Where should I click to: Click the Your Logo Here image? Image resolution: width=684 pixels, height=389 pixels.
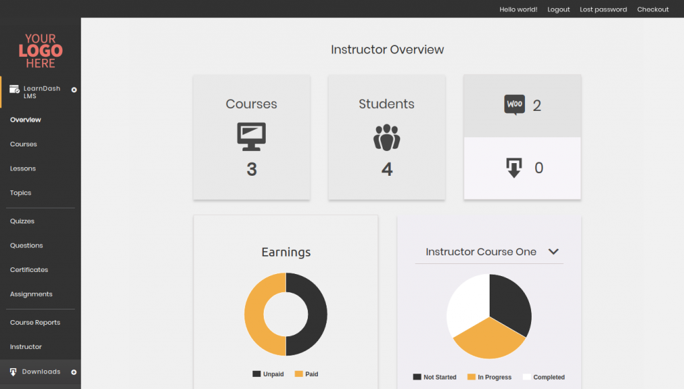point(41,51)
